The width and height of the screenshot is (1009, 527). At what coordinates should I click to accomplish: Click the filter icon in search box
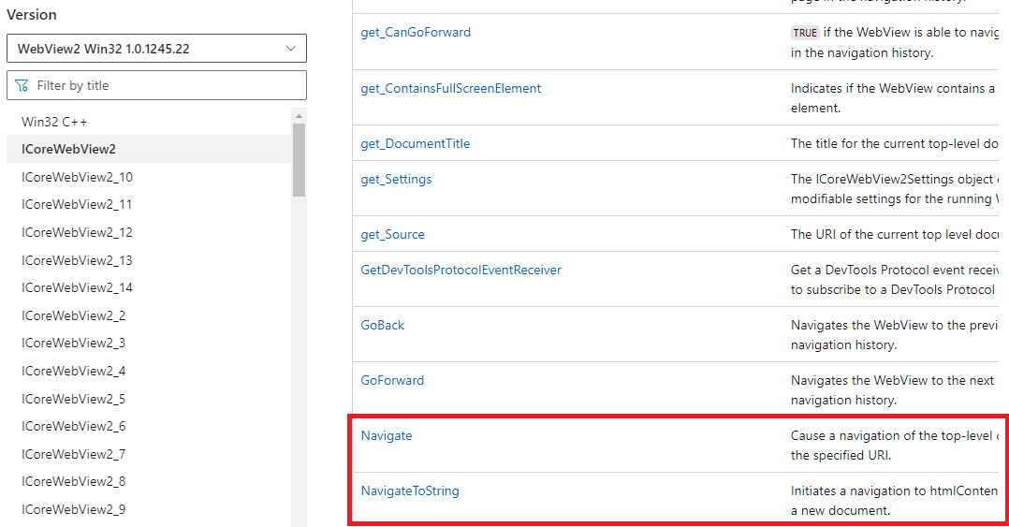[22, 85]
